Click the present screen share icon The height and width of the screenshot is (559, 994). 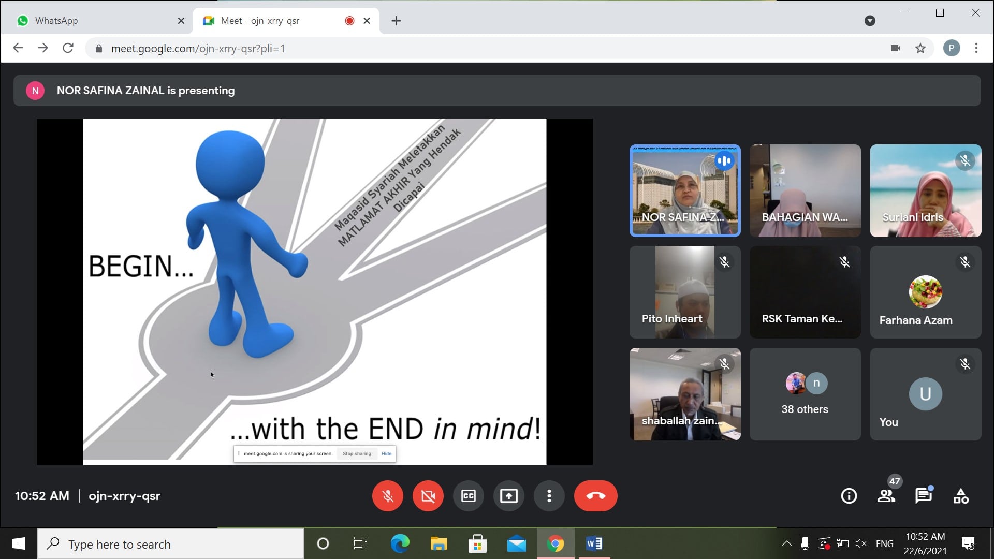[x=508, y=495]
